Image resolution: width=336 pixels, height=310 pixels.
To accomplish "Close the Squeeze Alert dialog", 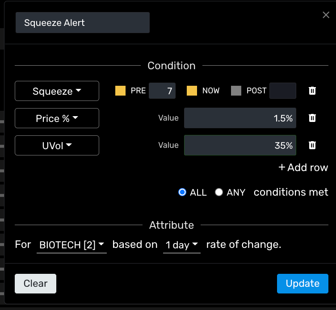I will (326, 15).
